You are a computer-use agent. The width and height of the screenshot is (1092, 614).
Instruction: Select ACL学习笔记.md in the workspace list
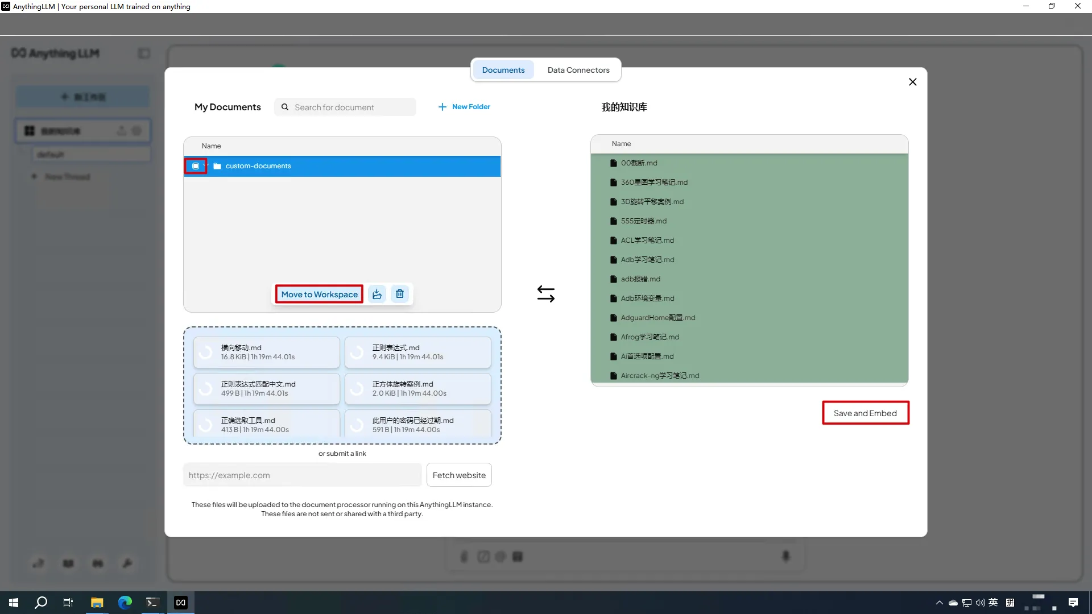tap(647, 240)
